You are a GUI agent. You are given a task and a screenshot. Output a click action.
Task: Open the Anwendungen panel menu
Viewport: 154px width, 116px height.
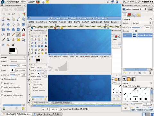click(12, 2)
